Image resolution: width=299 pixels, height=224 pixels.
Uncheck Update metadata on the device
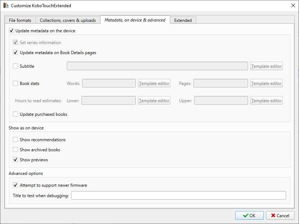click(x=12, y=31)
